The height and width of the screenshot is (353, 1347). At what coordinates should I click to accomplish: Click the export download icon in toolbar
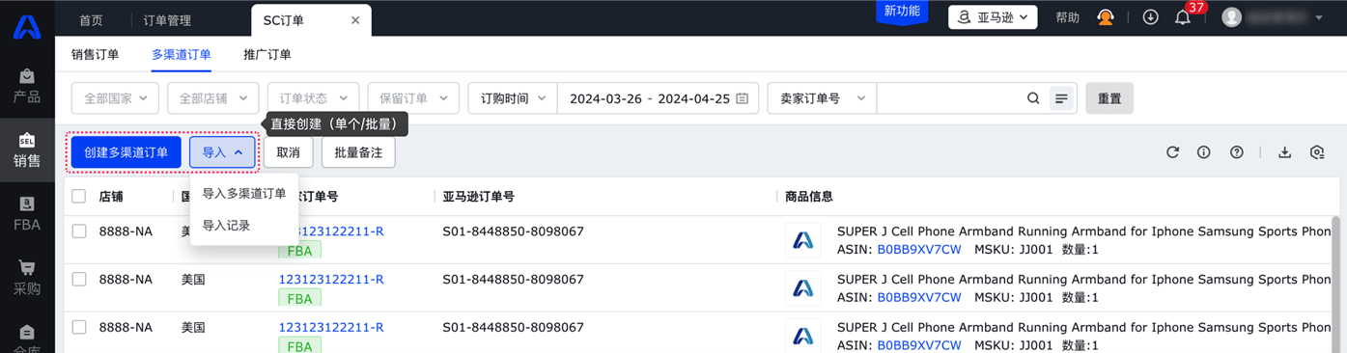click(1284, 152)
